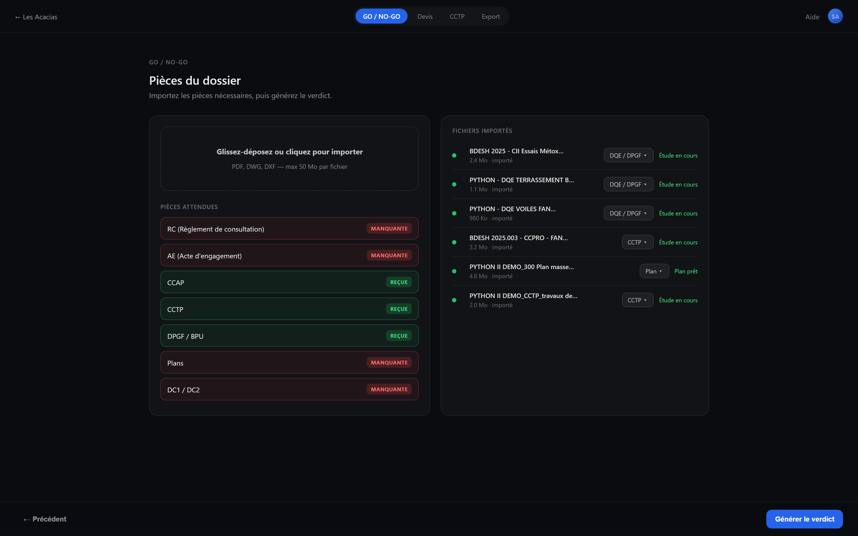
Task: Click green status dot for BDESH 2025 - CII Essais
Action: (x=454, y=156)
